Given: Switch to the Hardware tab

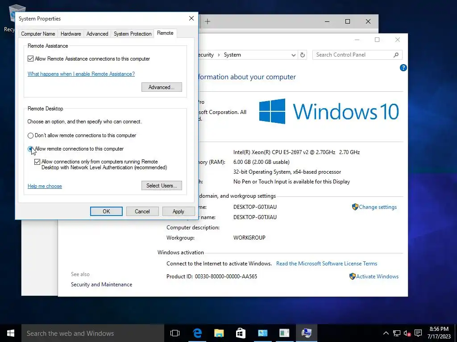Looking at the screenshot, I should tap(71, 34).
